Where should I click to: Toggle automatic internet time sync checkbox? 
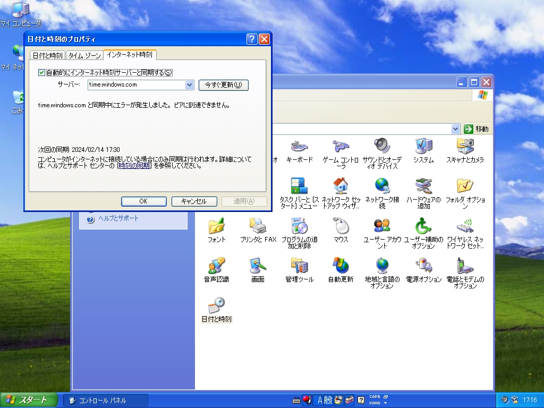pos(41,72)
